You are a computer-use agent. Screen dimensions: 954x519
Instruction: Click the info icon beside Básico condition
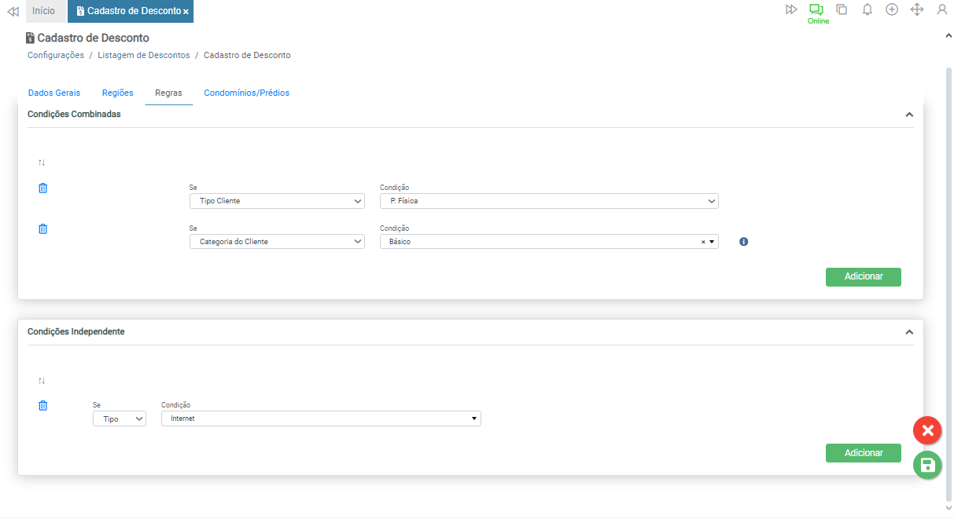click(743, 242)
